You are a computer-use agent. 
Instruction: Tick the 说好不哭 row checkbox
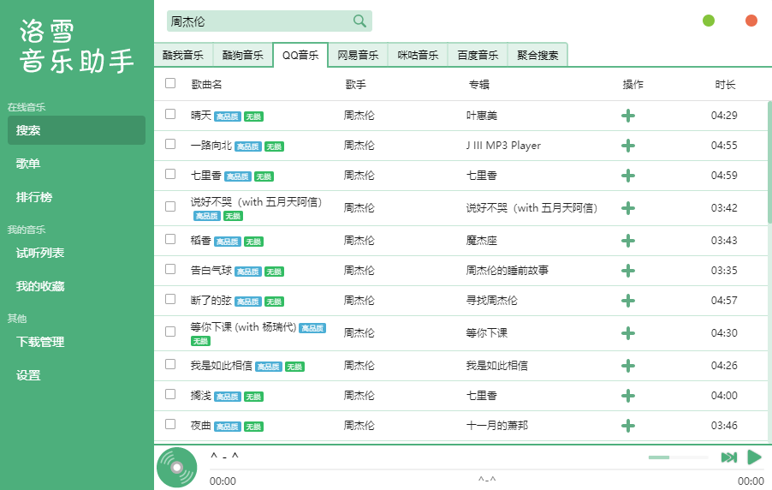(170, 206)
